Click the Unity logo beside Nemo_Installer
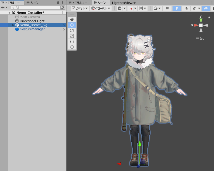The height and width of the screenshot is (171, 214). tap(14, 13)
